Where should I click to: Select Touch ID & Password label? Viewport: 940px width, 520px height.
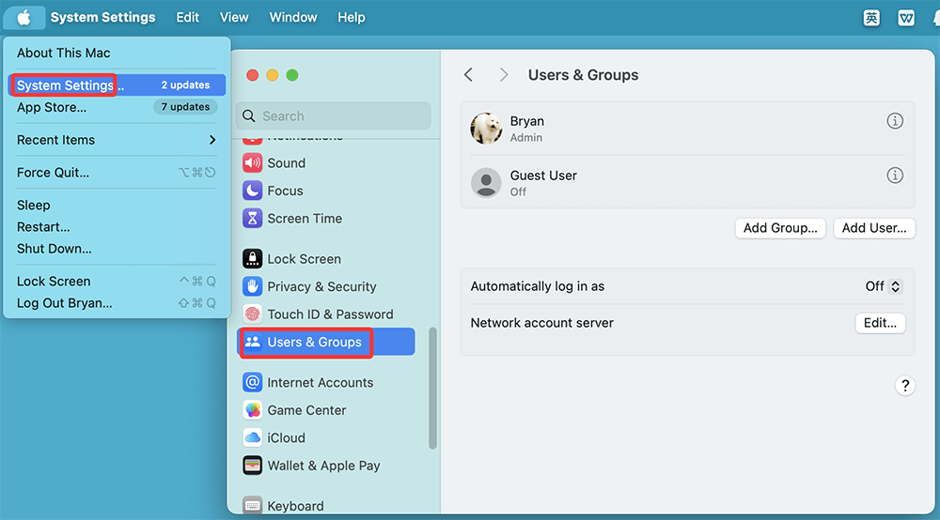pyautogui.click(x=330, y=314)
